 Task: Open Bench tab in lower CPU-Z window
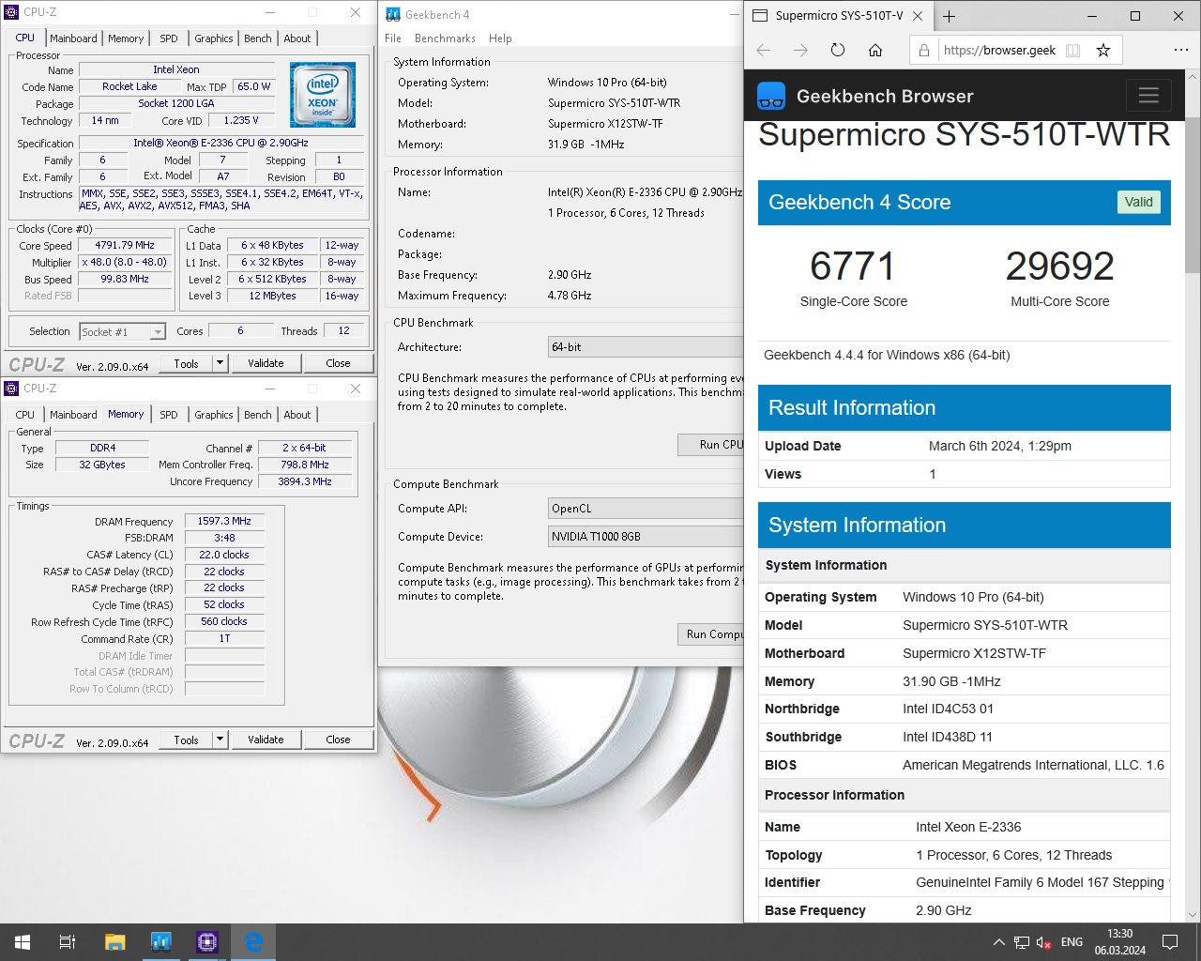[258, 415]
